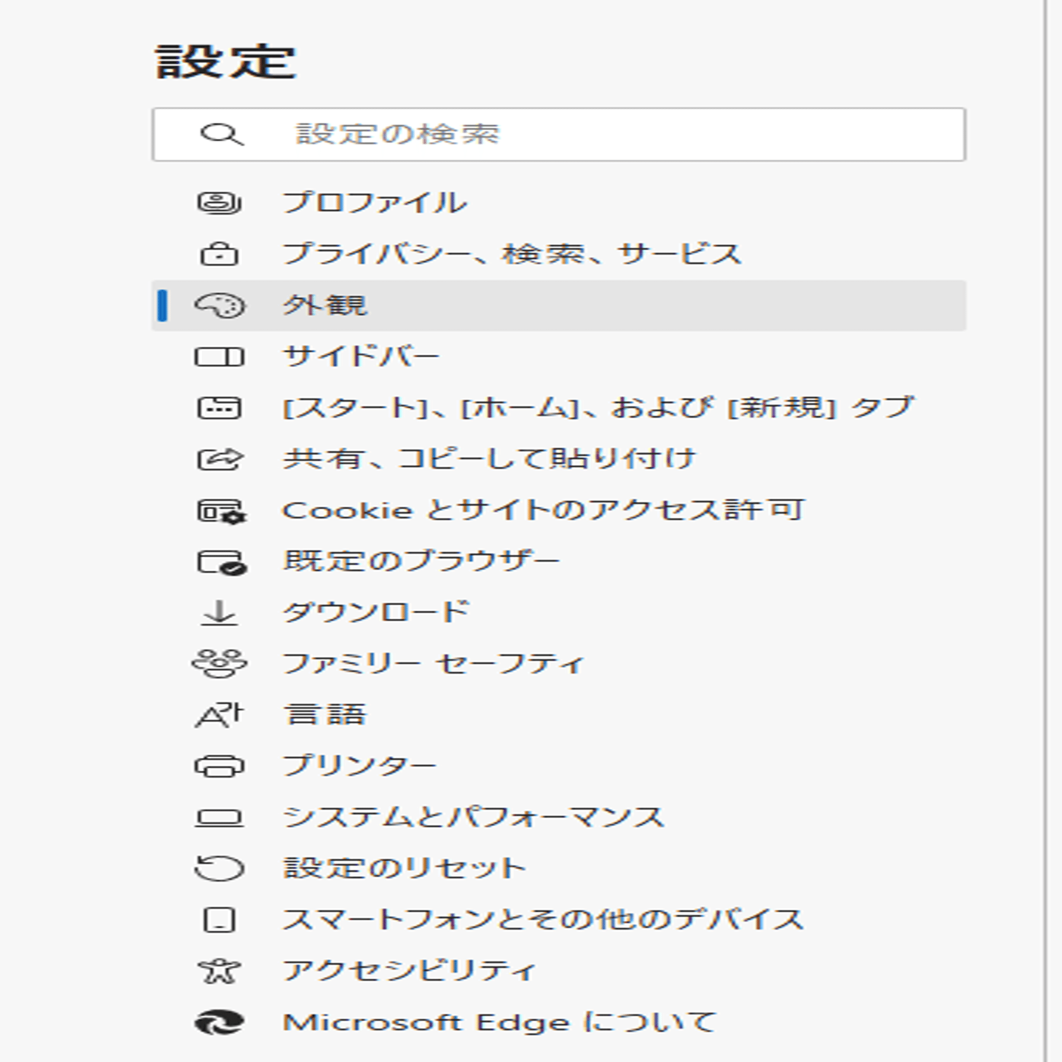Click the reset arrow icon
The width and height of the screenshot is (1062, 1062).
coord(219,869)
